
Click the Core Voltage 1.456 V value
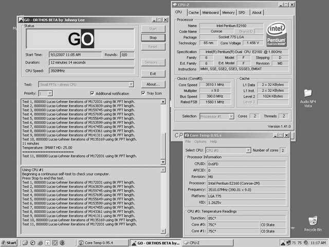(x=253, y=43)
